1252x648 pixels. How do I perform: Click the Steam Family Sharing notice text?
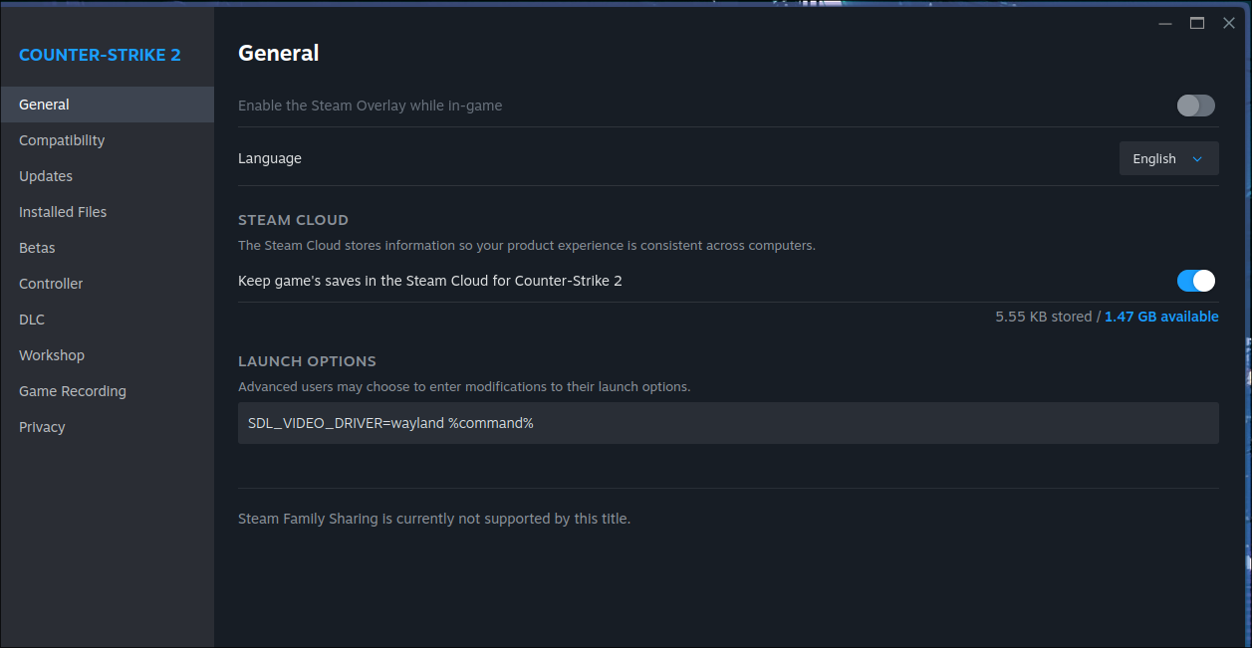[x=434, y=519]
